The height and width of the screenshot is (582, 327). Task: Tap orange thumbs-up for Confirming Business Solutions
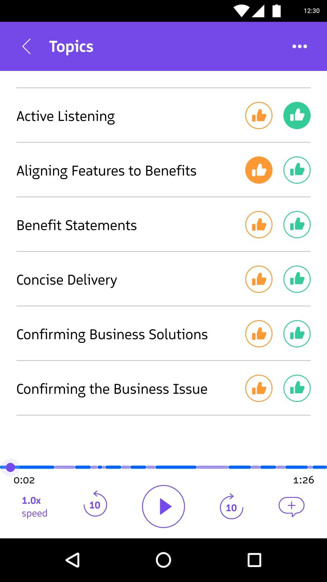pyautogui.click(x=259, y=334)
